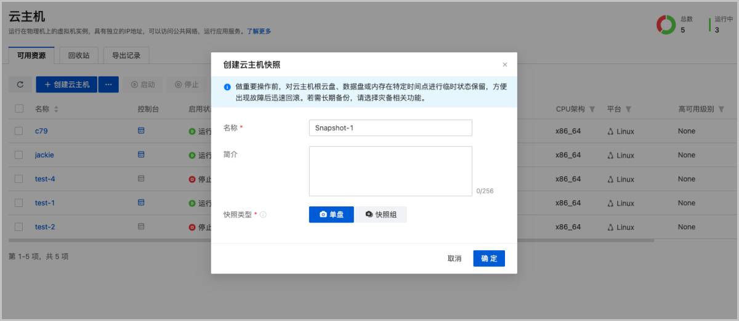The width and height of the screenshot is (739, 321).
Task: Switch to the 导出记录 tab
Action: (x=126, y=55)
